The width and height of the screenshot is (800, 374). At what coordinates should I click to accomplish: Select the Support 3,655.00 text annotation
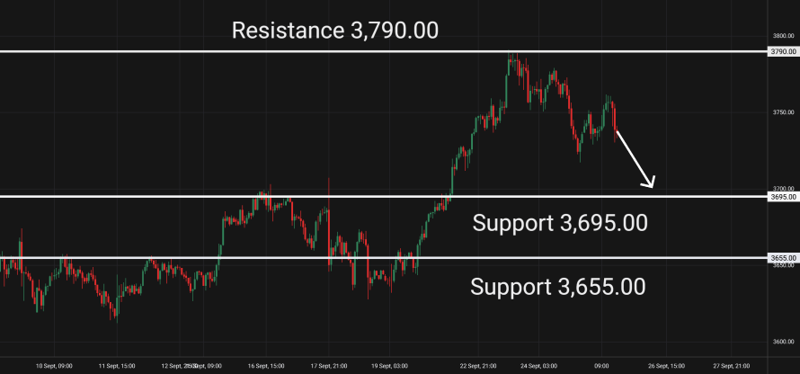pos(557,287)
